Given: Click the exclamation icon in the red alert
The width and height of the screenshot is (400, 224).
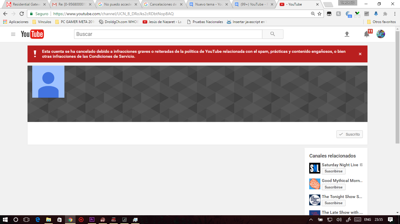Looking at the screenshot, I should [35, 54].
